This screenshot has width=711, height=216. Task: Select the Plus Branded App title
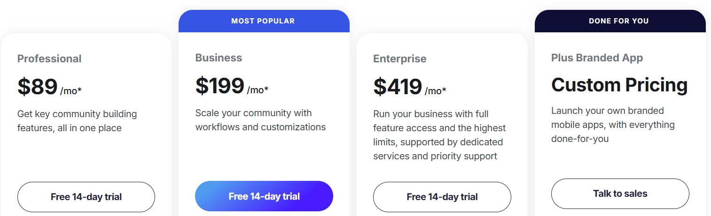(x=597, y=58)
